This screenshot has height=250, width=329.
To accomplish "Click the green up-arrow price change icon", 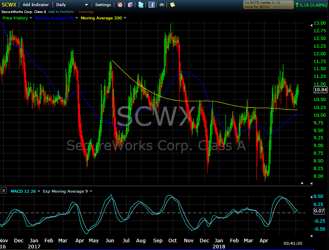I will pyautogui.click(x=297, y=4).
